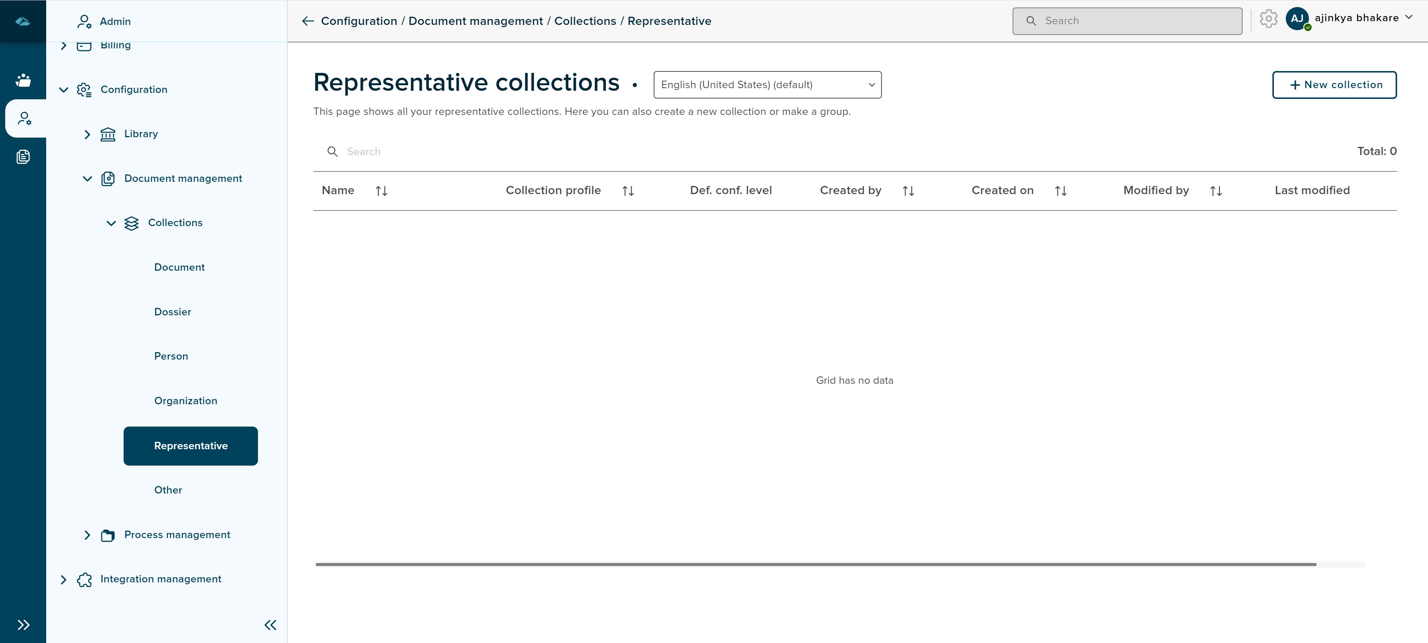The width and height of the screenshot is (1428, 643).
Task: Open the language dropdown English (United States)
Action: 767,85
